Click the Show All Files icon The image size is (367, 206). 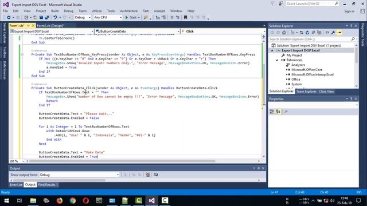click(319, 33)
